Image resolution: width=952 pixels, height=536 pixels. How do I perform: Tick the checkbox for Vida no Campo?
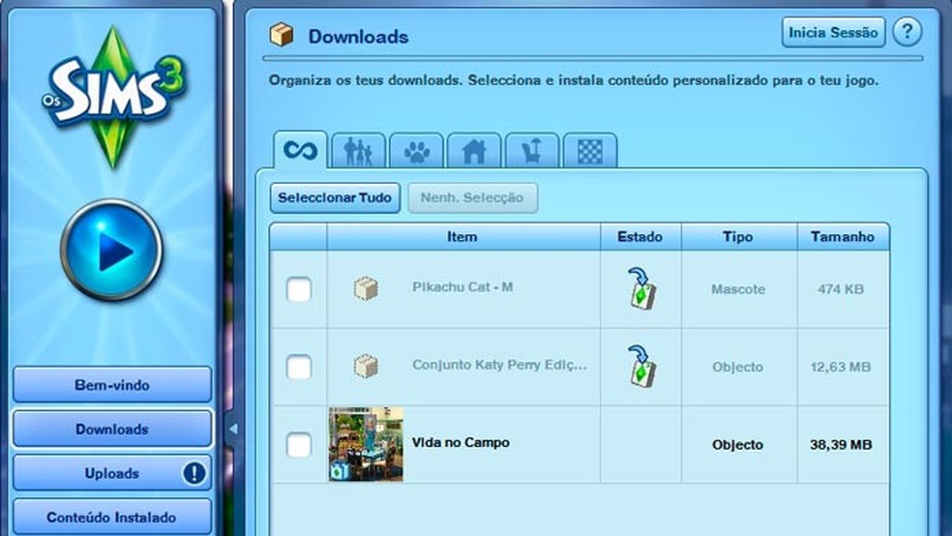(x=299, y=445)
